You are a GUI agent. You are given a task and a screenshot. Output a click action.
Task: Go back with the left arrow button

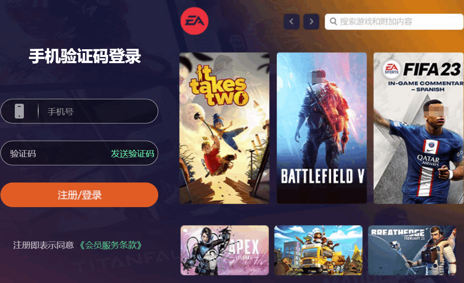tap(291, 22)
